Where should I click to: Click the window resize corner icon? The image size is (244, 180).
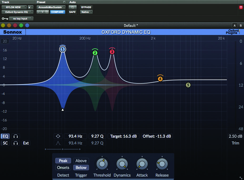click(x=241, y=178)
